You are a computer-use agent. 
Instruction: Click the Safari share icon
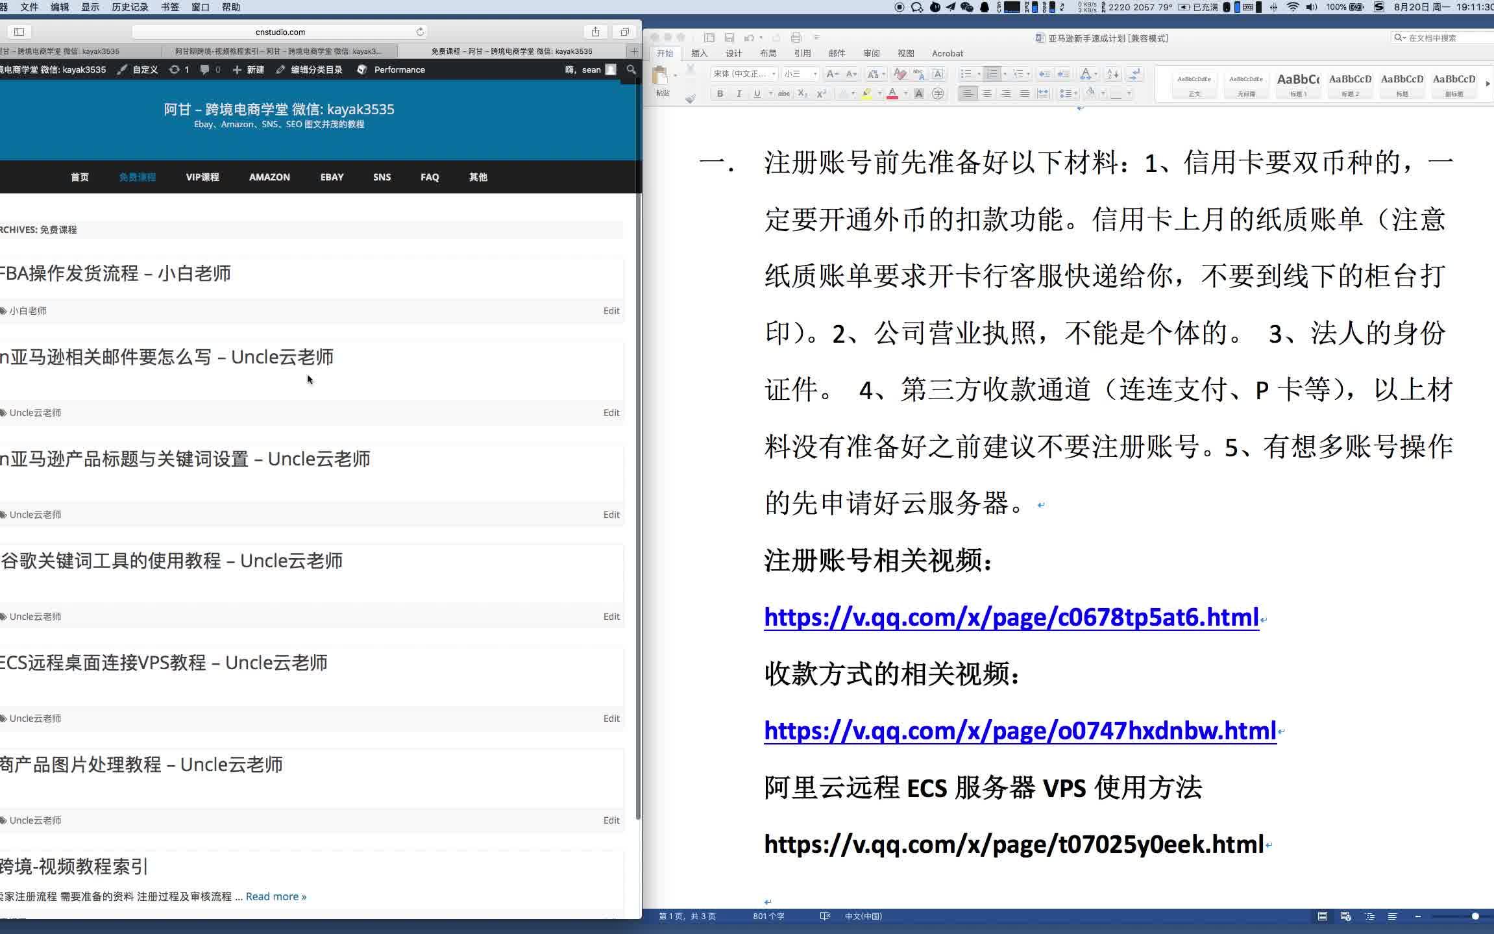pos(595,32)
